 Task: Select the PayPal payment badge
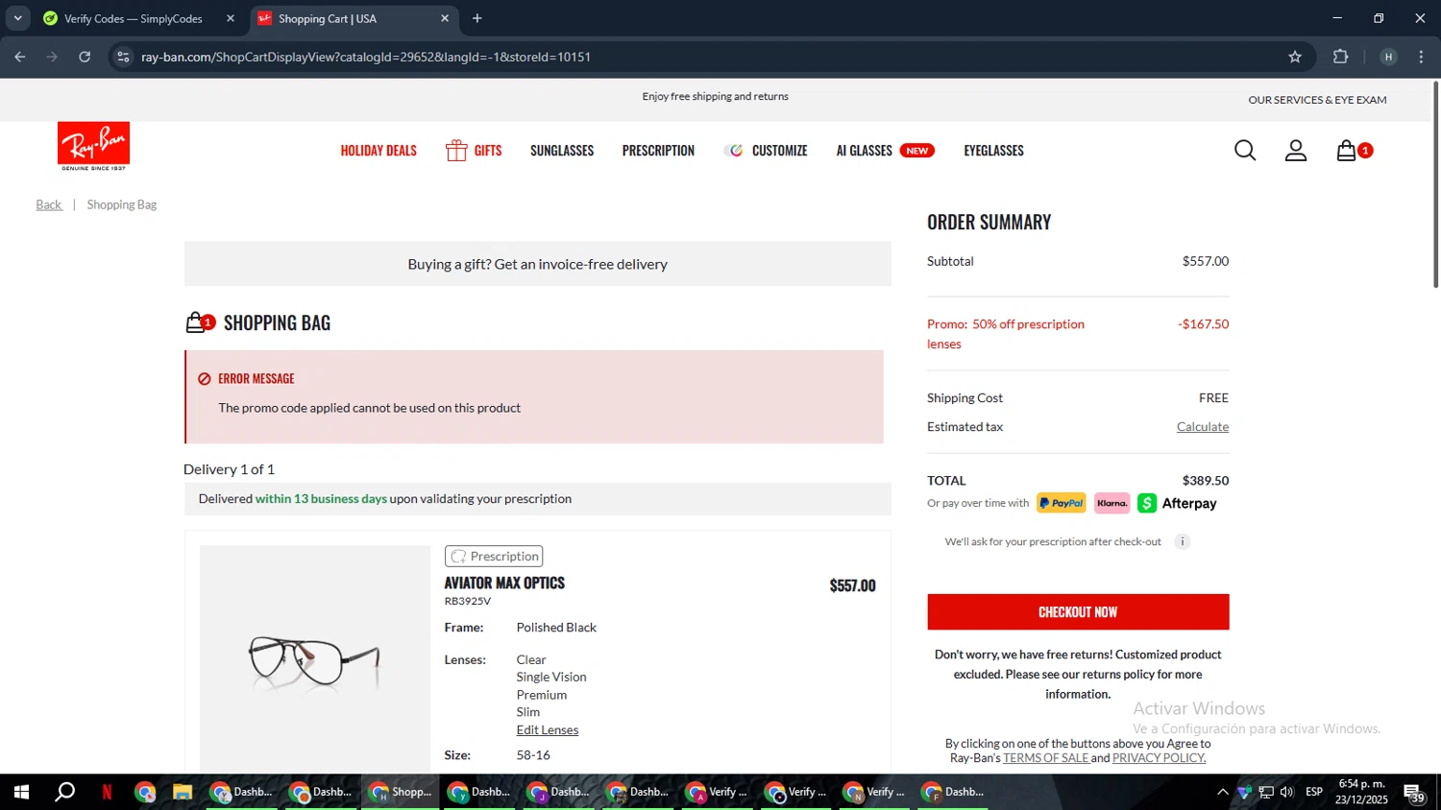(1061, 503)
